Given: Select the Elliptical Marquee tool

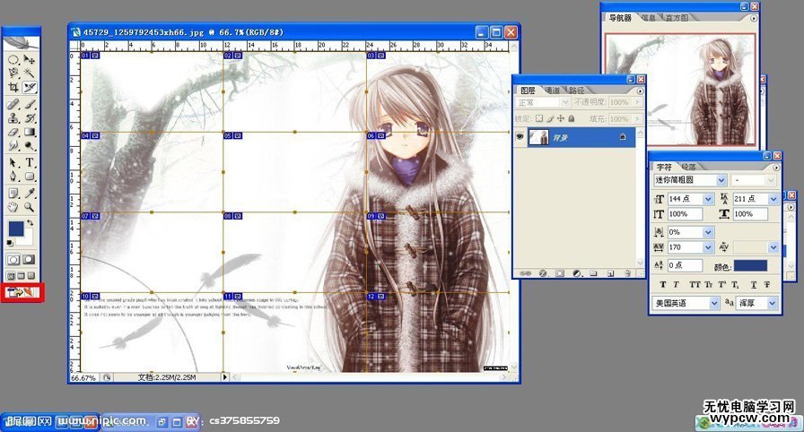Looking at the screenshot, I should click(13, 60).
